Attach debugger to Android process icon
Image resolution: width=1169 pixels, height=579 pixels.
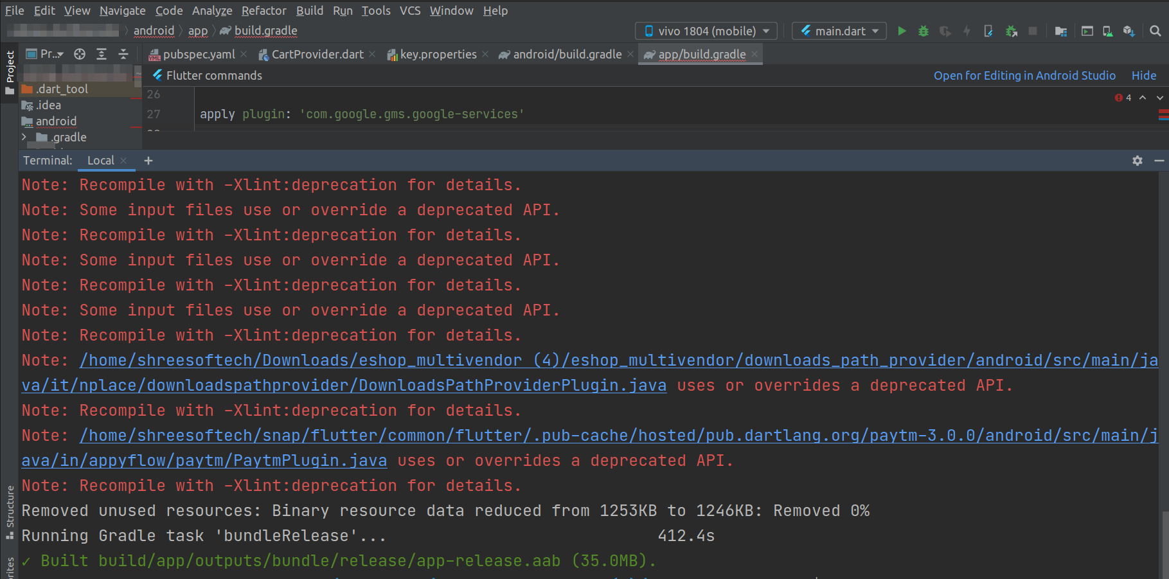click(1011, 31)
